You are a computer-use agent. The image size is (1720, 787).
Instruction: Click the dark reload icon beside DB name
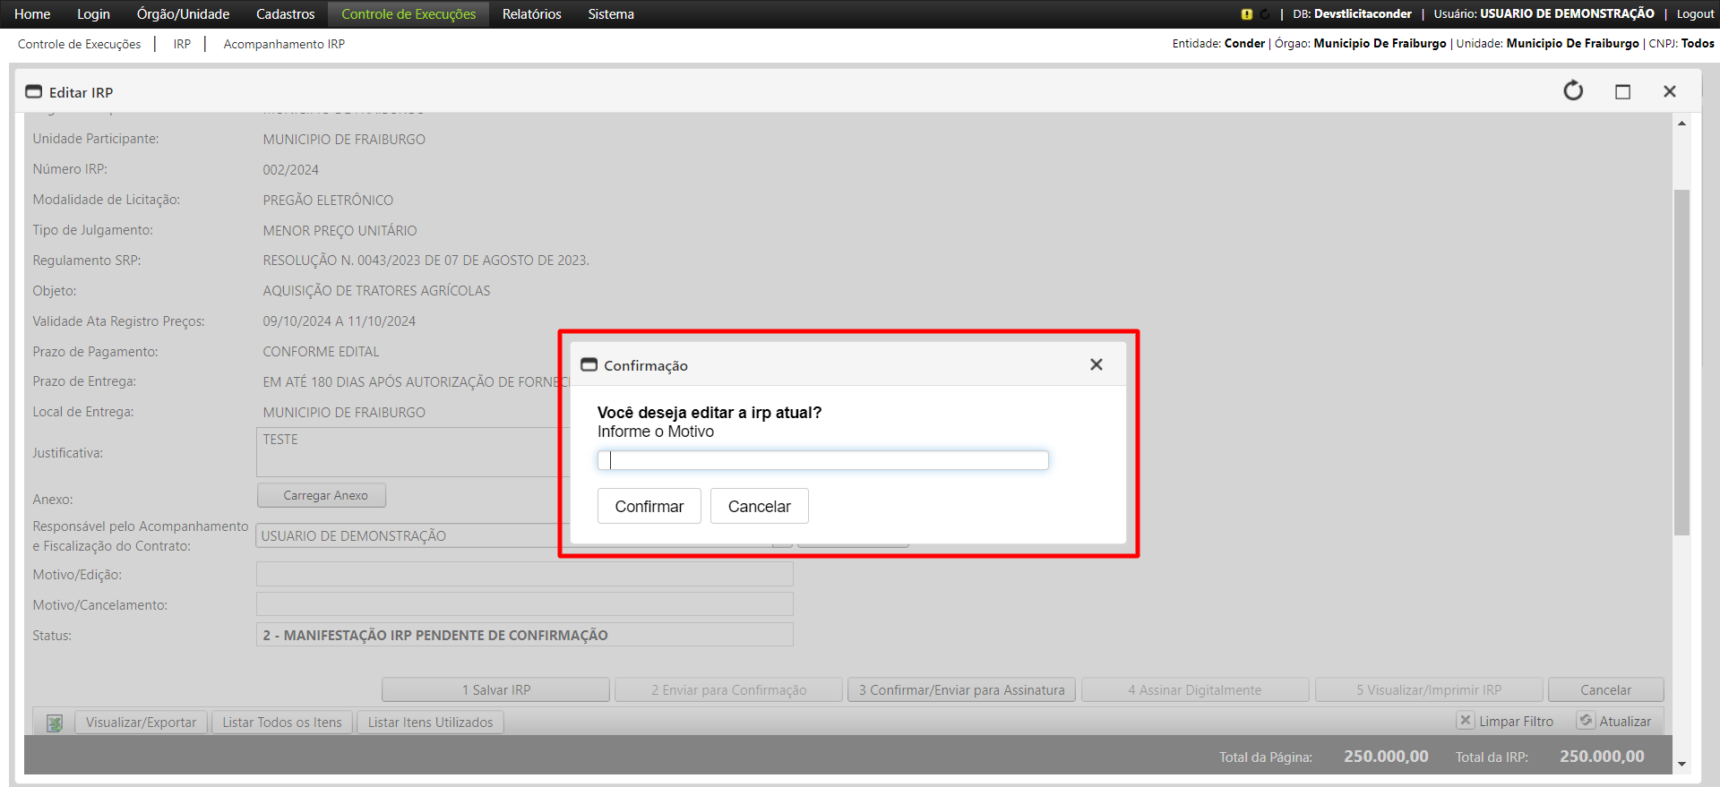tap(1265, 14)
